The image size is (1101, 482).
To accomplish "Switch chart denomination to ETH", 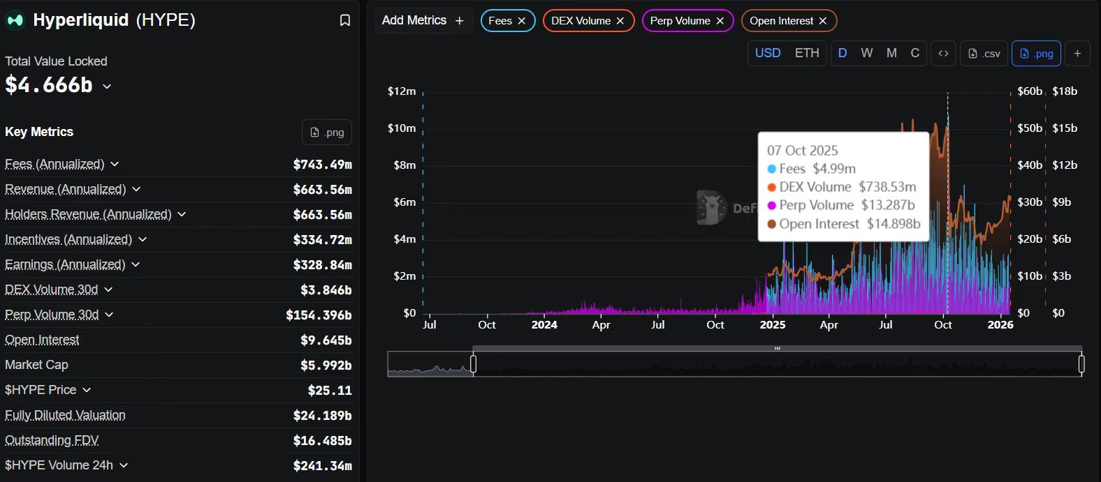I will click(x=807, y=54).
